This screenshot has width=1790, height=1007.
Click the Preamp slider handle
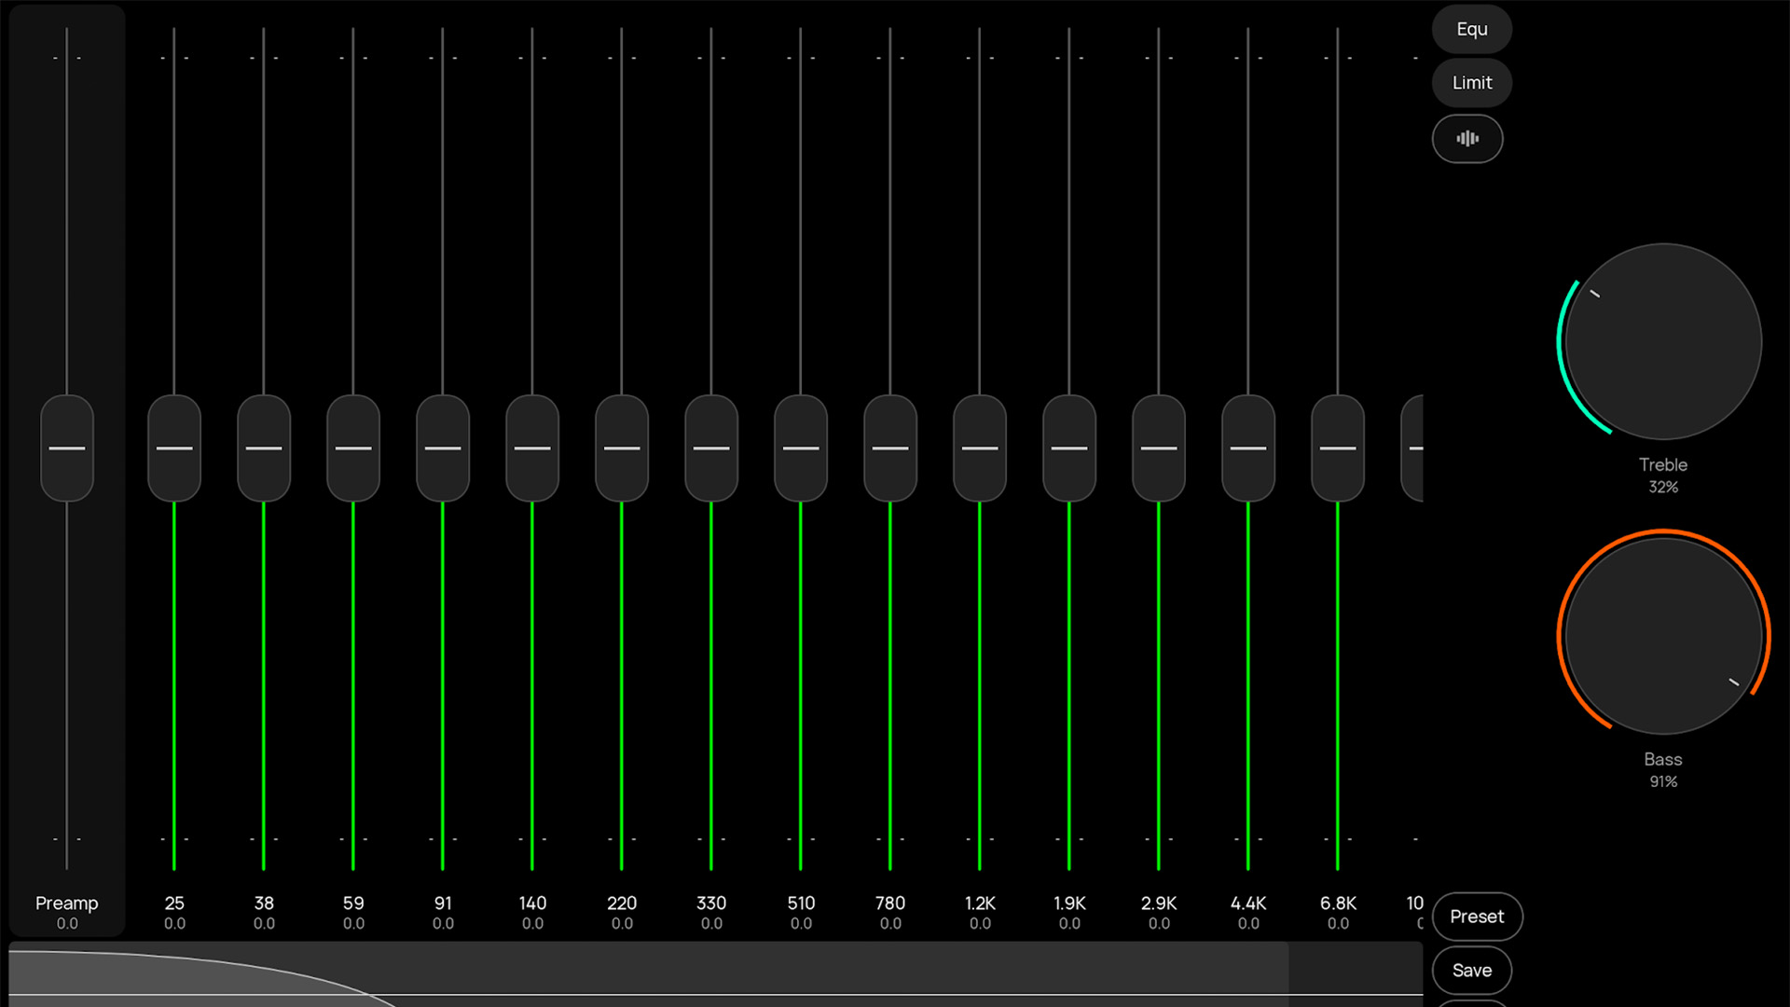(67, 448)
